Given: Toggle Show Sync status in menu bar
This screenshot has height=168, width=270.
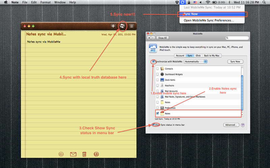Looking at the screenshot, I should click(154, 125).
